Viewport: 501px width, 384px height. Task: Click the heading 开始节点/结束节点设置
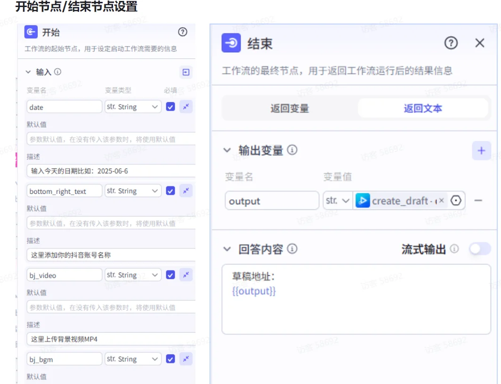76,7
